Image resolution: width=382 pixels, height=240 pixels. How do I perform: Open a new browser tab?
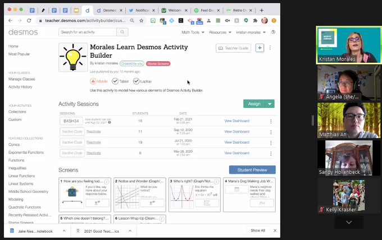click(261, 11)
